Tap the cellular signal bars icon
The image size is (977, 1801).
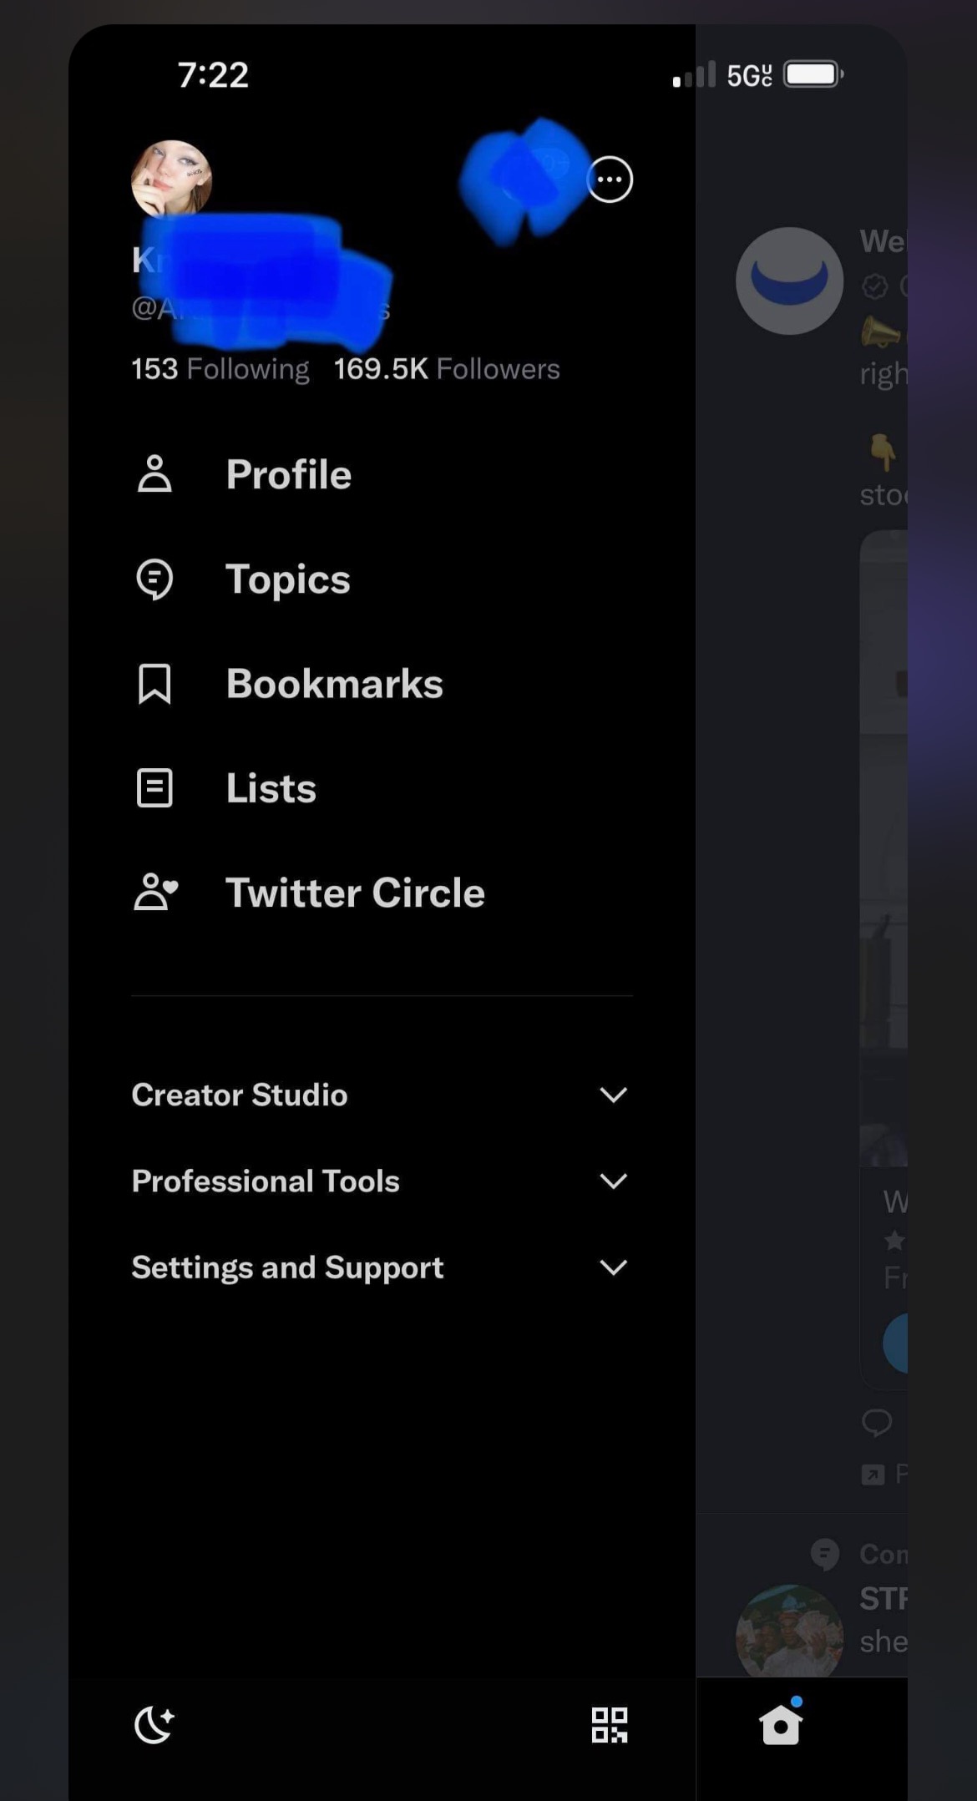click(694, 74)
